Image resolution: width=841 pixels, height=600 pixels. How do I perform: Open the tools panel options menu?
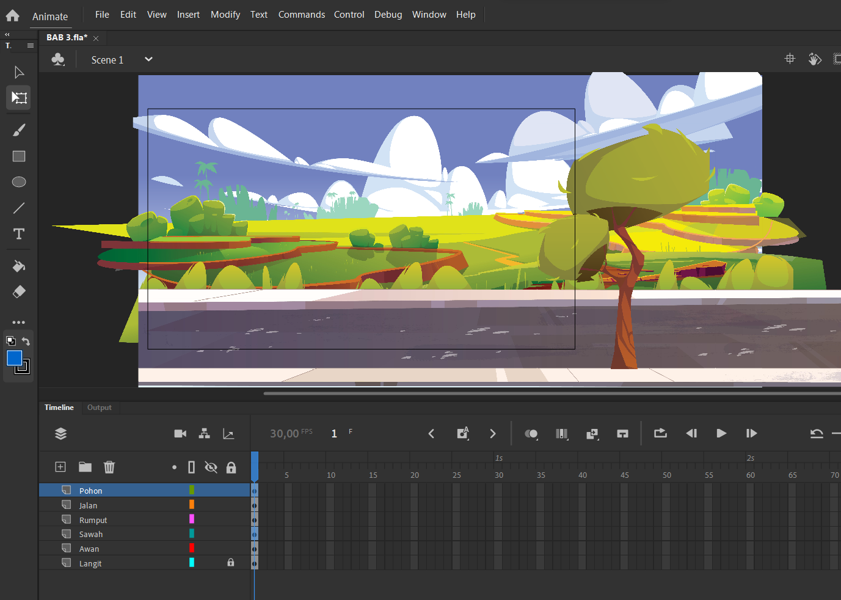(x=31, y=45)
